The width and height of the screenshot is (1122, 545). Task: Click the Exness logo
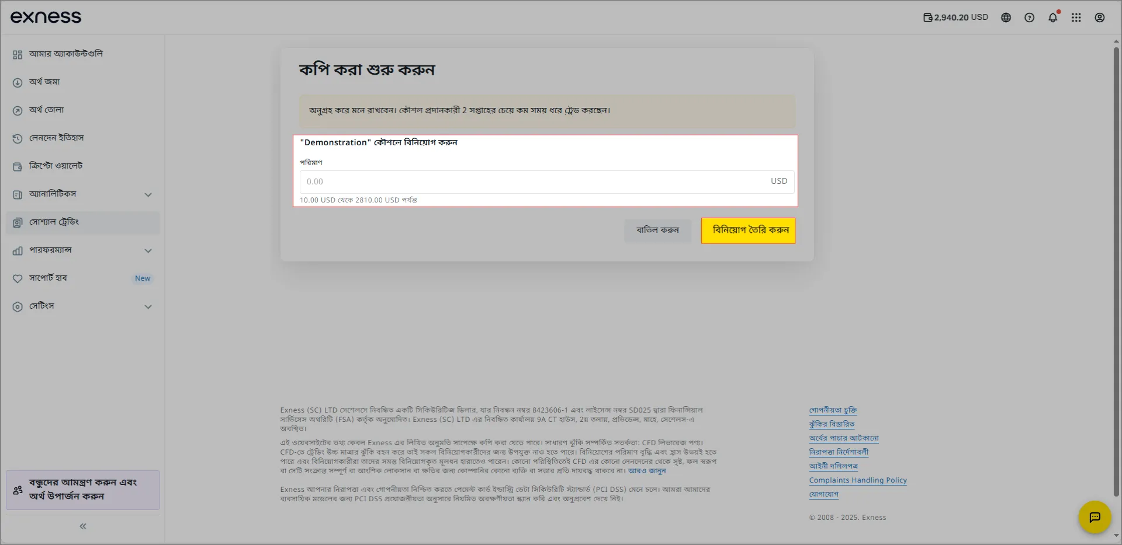46,17
